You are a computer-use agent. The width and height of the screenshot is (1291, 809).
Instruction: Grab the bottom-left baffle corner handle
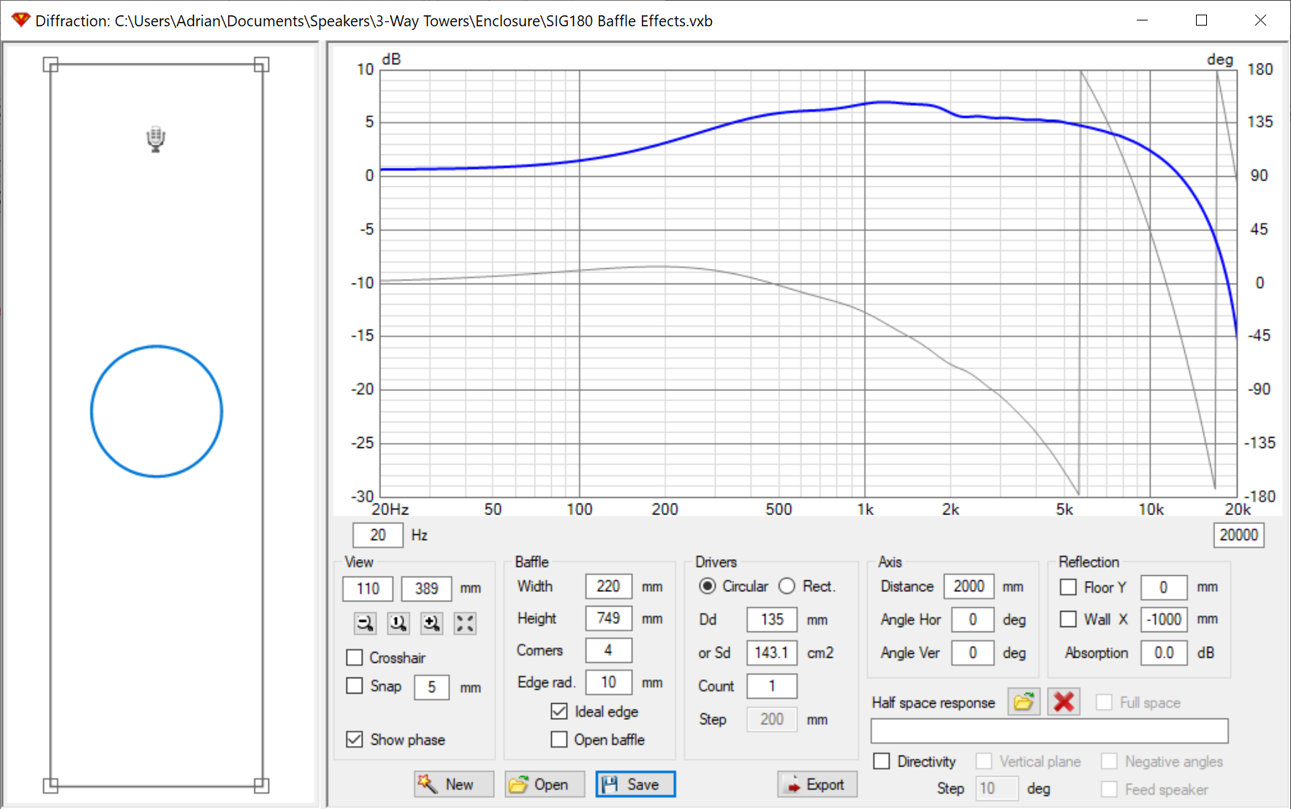point(50,786)
